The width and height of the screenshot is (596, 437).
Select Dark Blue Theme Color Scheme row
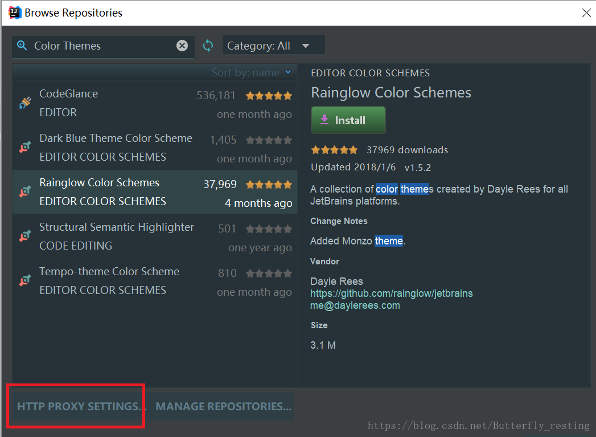155,148
